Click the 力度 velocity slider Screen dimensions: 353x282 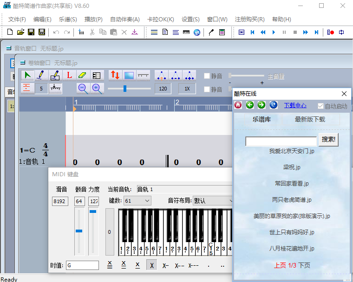[93, 232]
